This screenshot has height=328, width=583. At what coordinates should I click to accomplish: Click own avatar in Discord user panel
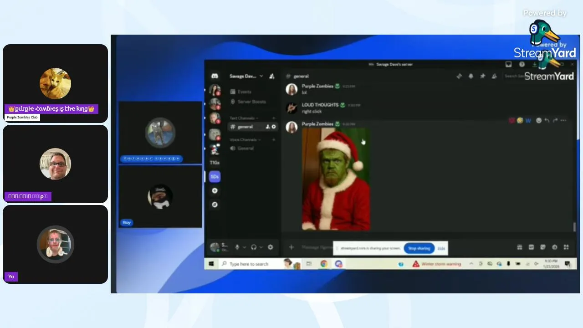pos(215,247)
